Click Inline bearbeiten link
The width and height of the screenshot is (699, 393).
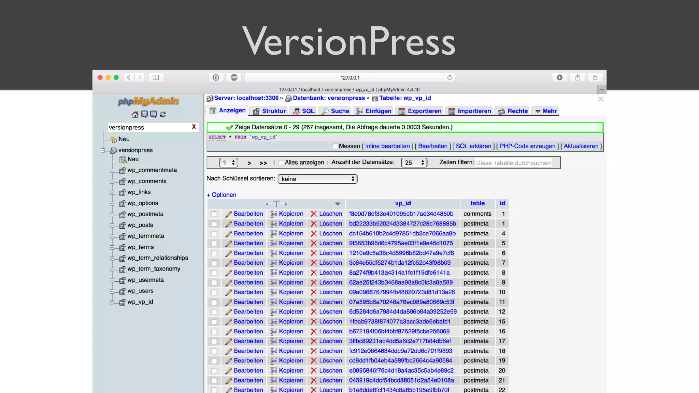[387, 146]
